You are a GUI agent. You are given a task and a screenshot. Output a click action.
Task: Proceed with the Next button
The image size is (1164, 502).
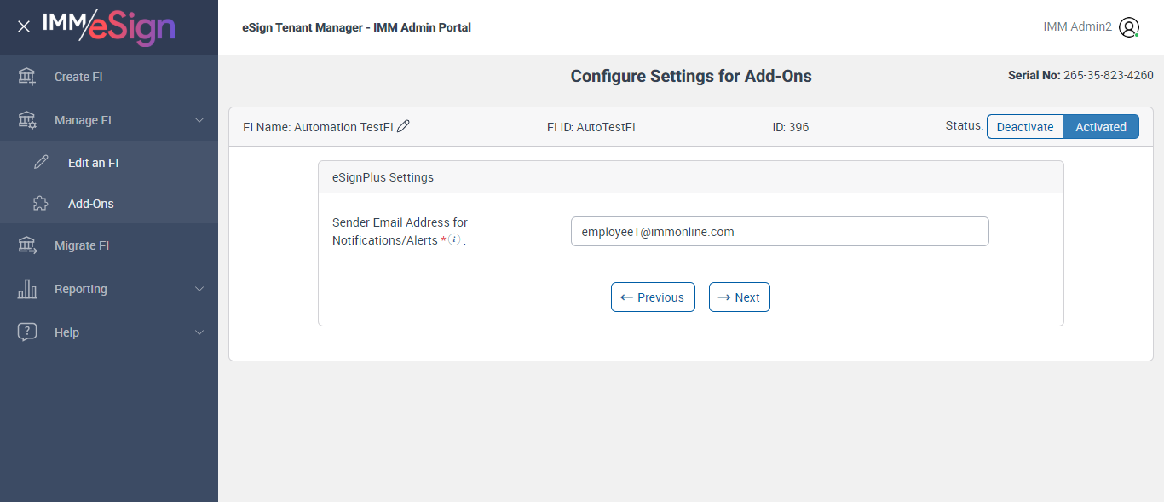(x=740, y=297)
